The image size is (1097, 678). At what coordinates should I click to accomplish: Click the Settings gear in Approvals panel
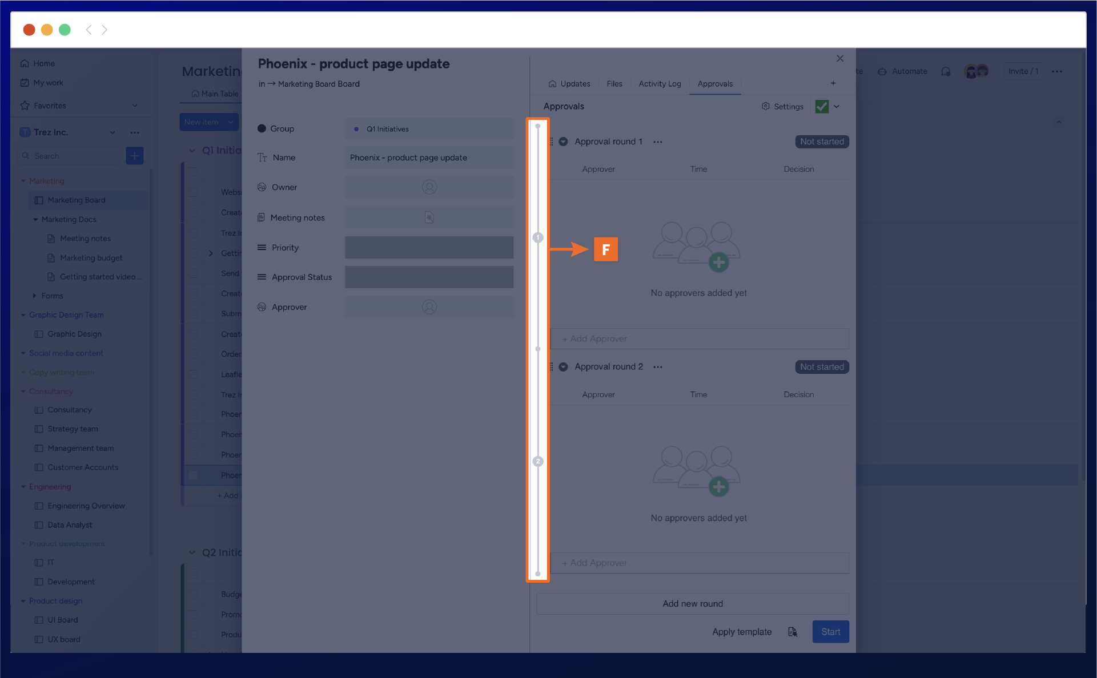[x=766, y=106]
